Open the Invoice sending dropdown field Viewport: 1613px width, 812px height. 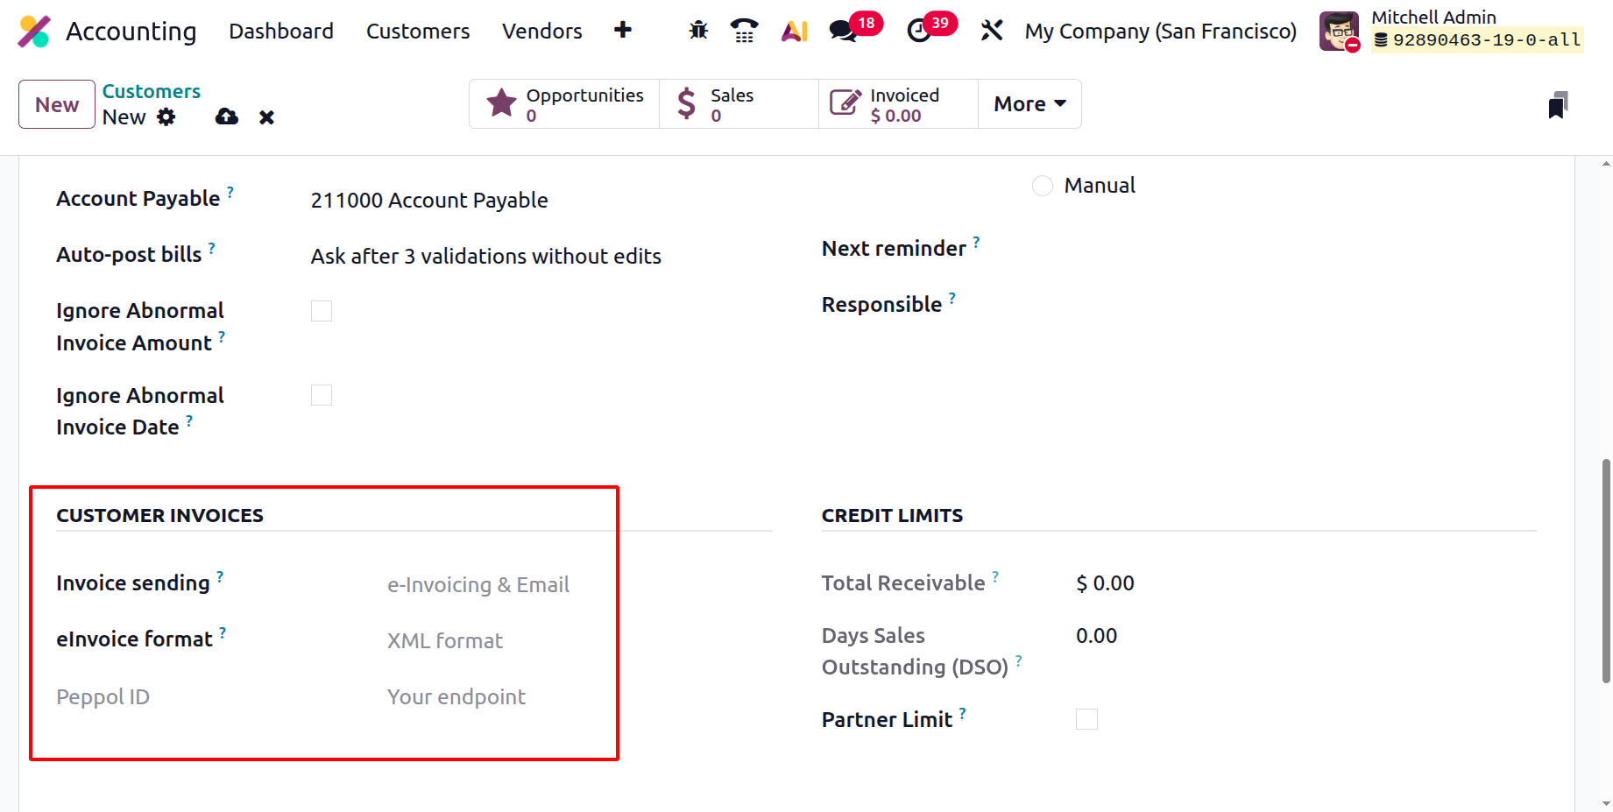point(478,584)
